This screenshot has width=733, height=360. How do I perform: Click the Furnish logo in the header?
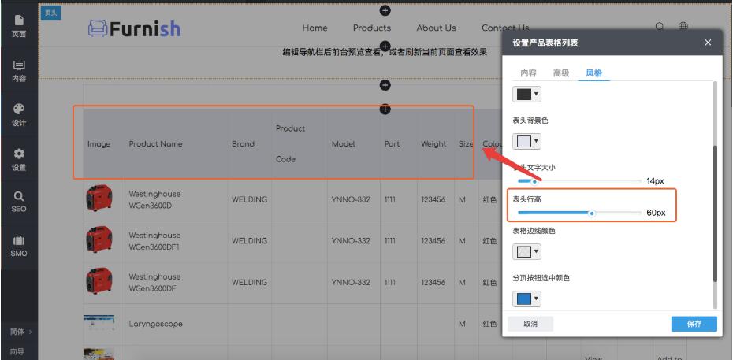point(133,29)
